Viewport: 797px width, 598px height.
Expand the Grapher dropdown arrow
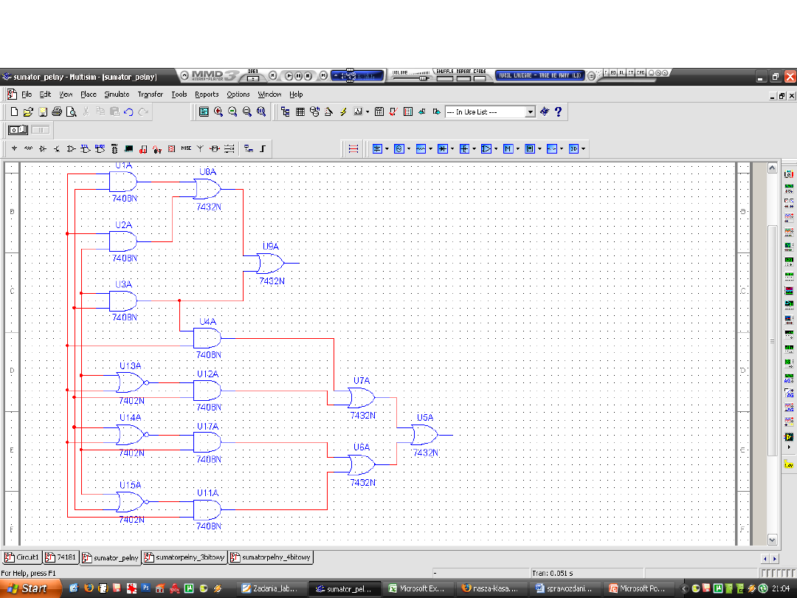coord(368,112)
